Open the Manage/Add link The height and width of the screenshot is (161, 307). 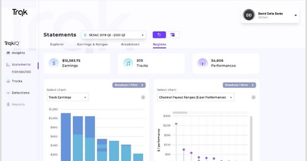coord(21,72)
